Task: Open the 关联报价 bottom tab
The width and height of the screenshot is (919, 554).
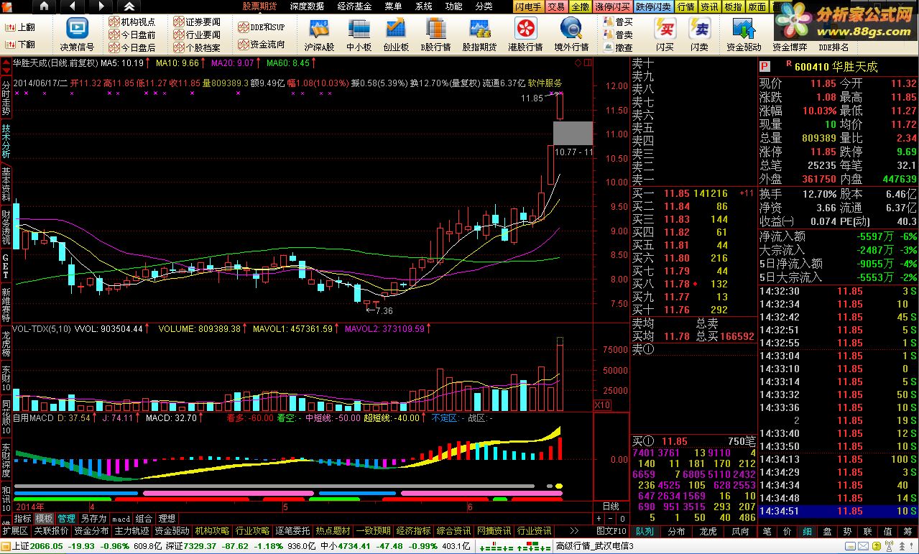Action: click(x=51, y=531)
